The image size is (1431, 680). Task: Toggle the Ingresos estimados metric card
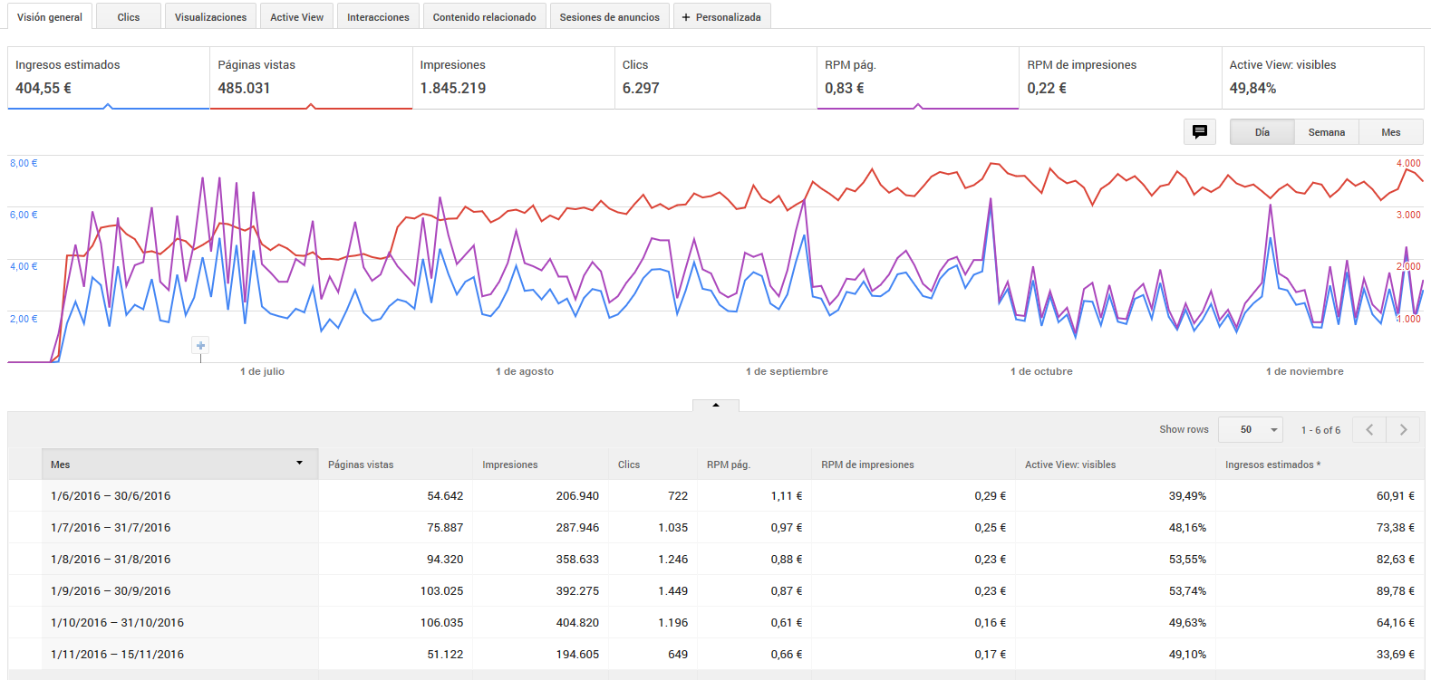click(x=109, y=78)
